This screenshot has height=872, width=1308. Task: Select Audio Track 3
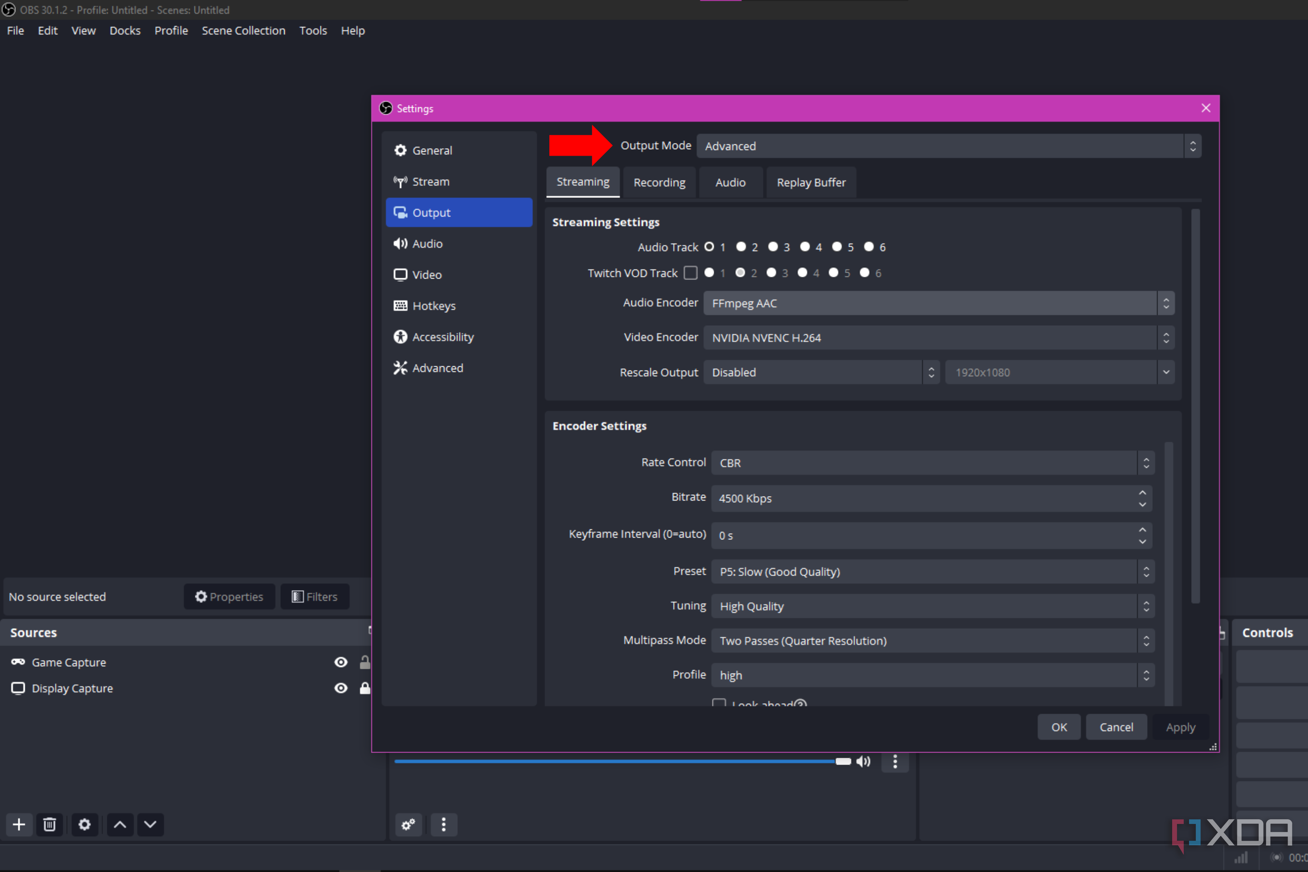click(x=773, y=247)
